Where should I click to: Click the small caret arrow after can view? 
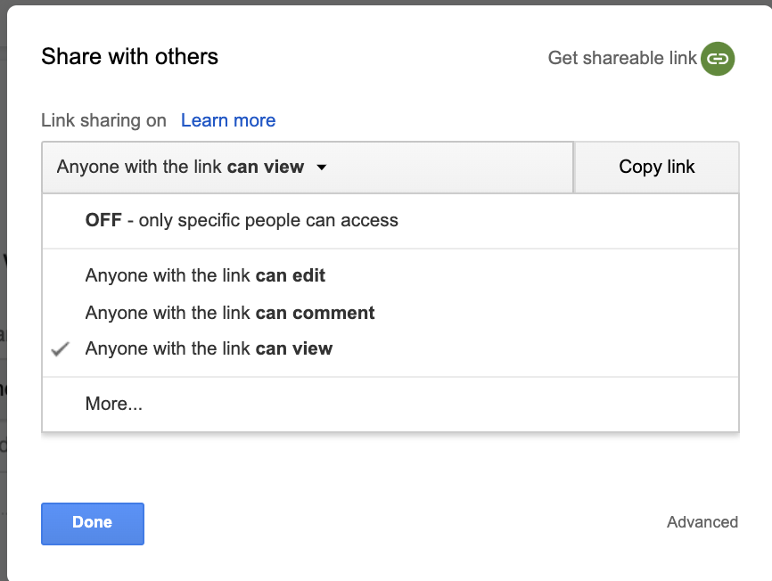(321, 167)
